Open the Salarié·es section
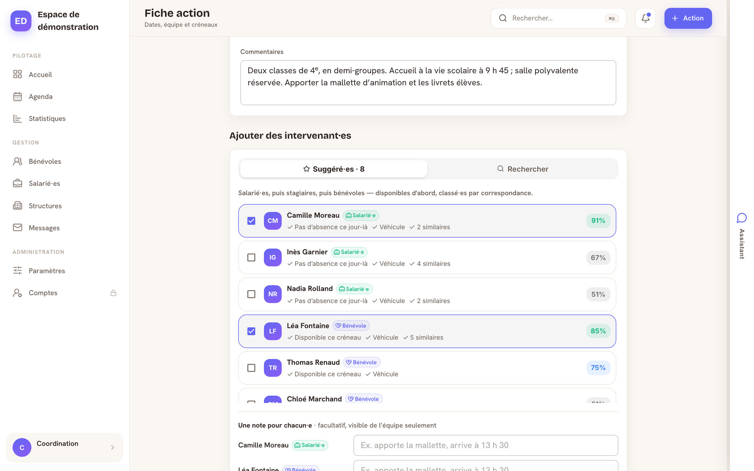This screenshot has height=471, width=754. coord(65,183)
